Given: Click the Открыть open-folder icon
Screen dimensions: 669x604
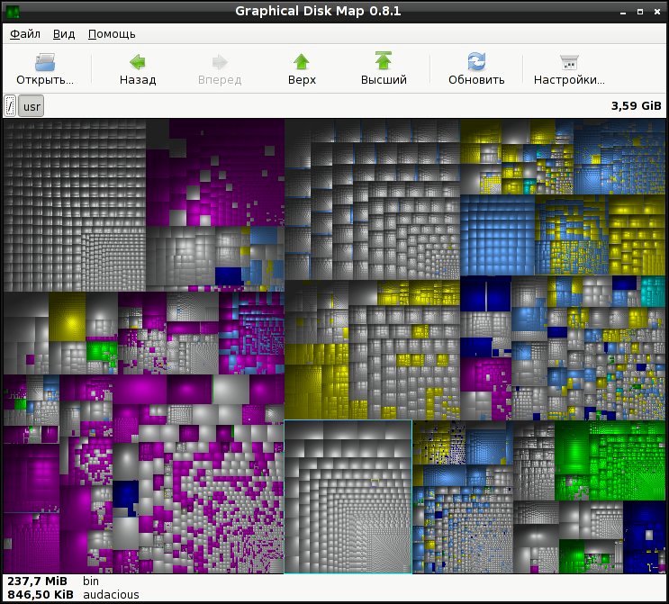Looking at the screenshot, I should [x=45, y=62].
